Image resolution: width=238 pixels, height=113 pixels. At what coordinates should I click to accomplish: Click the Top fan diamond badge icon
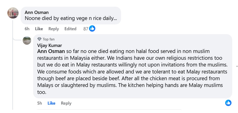point(39,39)
